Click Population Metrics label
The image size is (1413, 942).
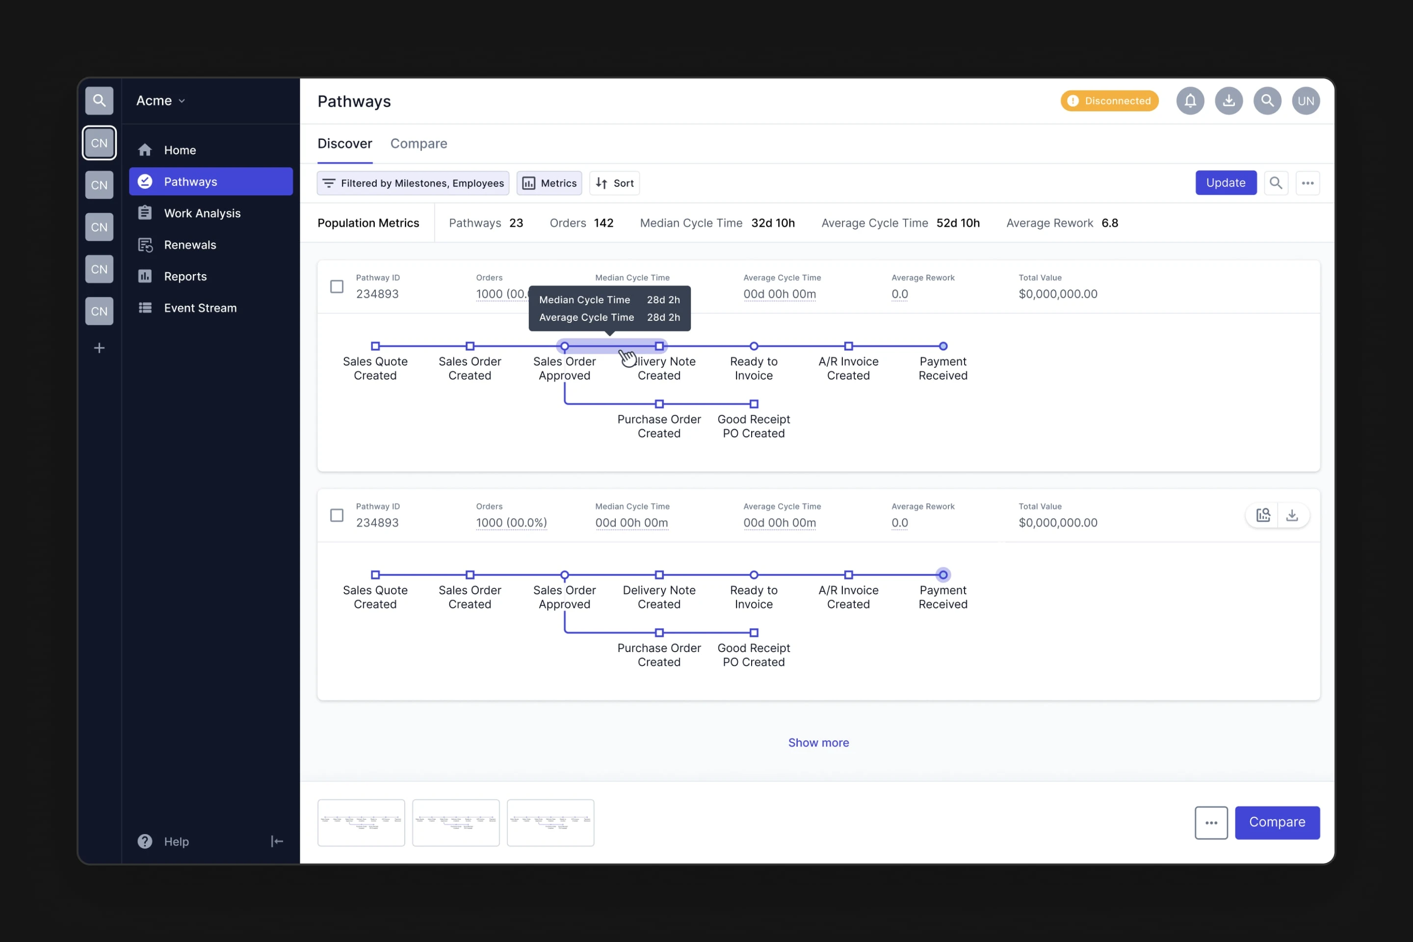pos(368,223)
